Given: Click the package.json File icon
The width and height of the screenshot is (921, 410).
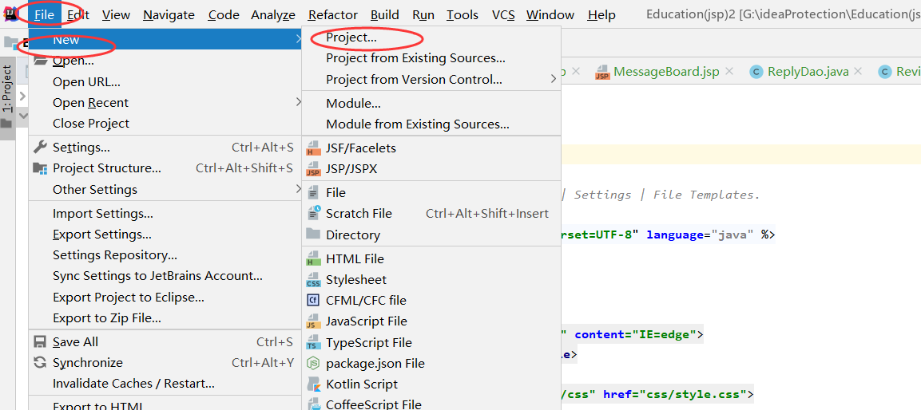Looking at the screenshot, I should coord(314,364).
